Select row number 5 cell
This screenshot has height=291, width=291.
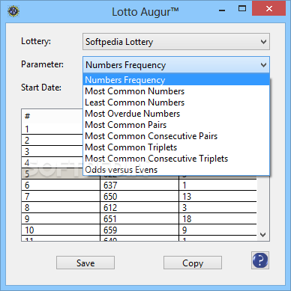52,174
